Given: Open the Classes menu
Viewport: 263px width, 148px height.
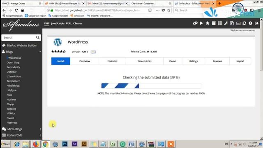Looking at the screenshot, I should 78,23.
